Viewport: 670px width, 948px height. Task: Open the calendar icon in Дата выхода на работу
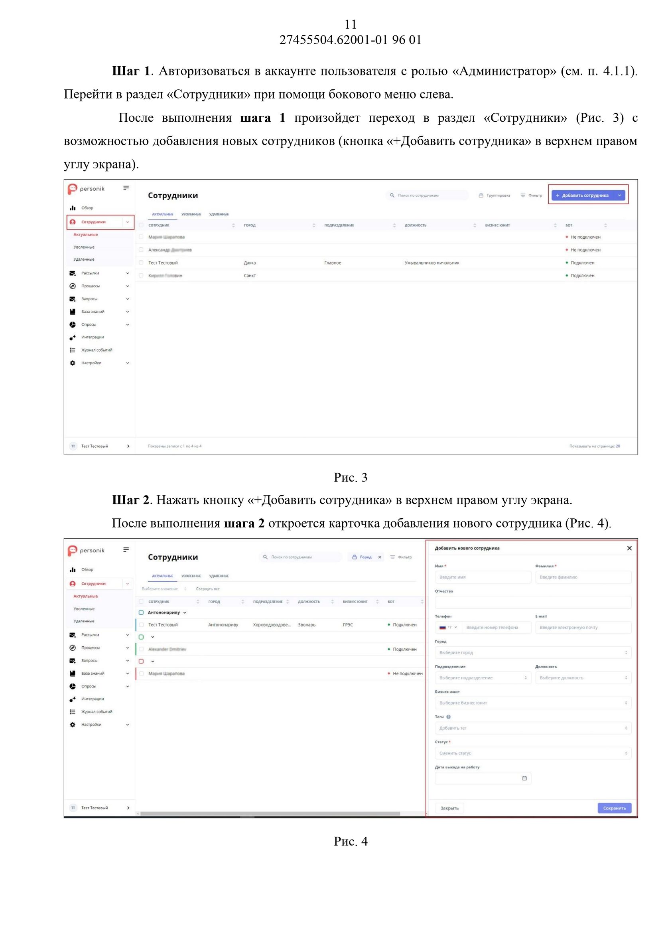pyautogui.click(x=524, y=778)
